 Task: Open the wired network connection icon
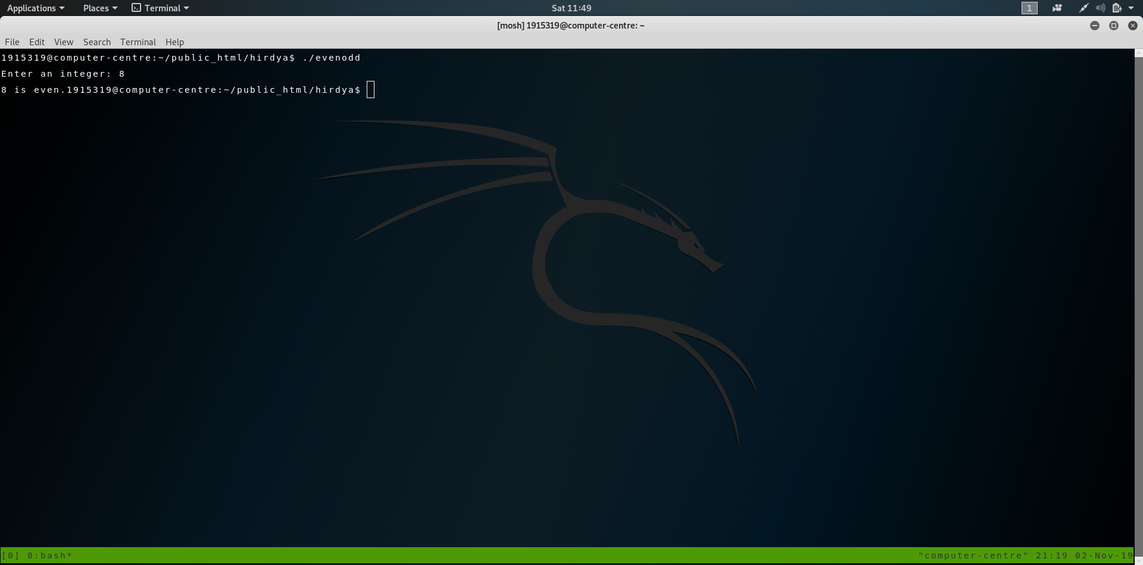click(x=1084, y=8)
